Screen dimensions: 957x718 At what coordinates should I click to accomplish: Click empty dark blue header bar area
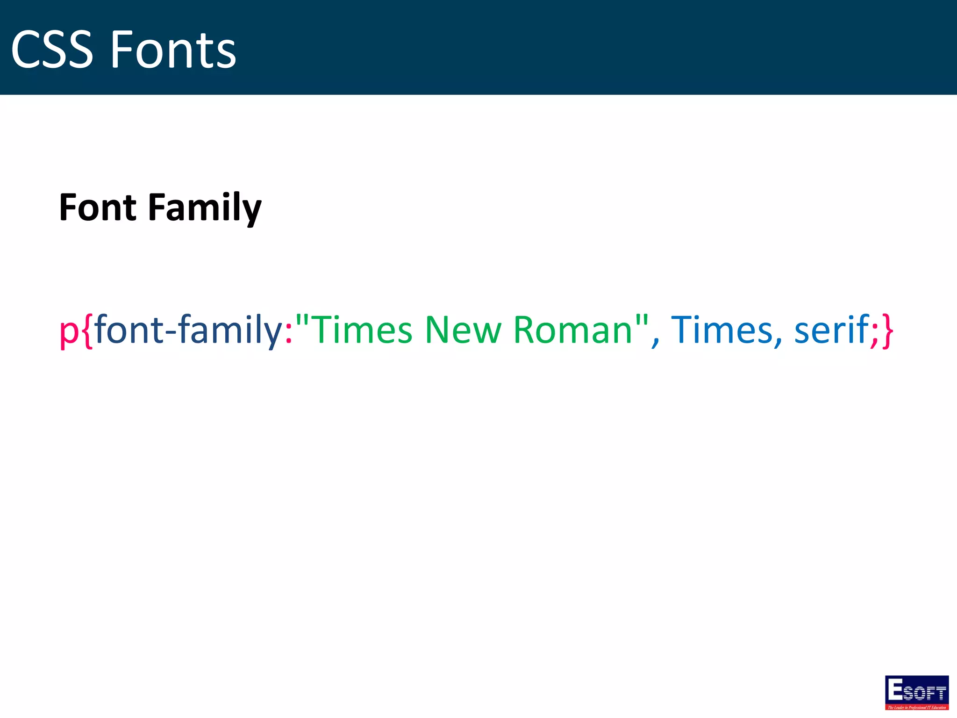pos(607,47)
